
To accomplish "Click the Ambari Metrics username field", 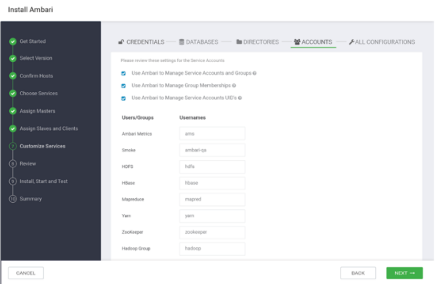I will [212, 134].
